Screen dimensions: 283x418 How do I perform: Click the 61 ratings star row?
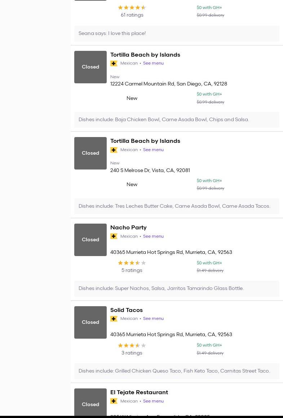click(132, 8)
